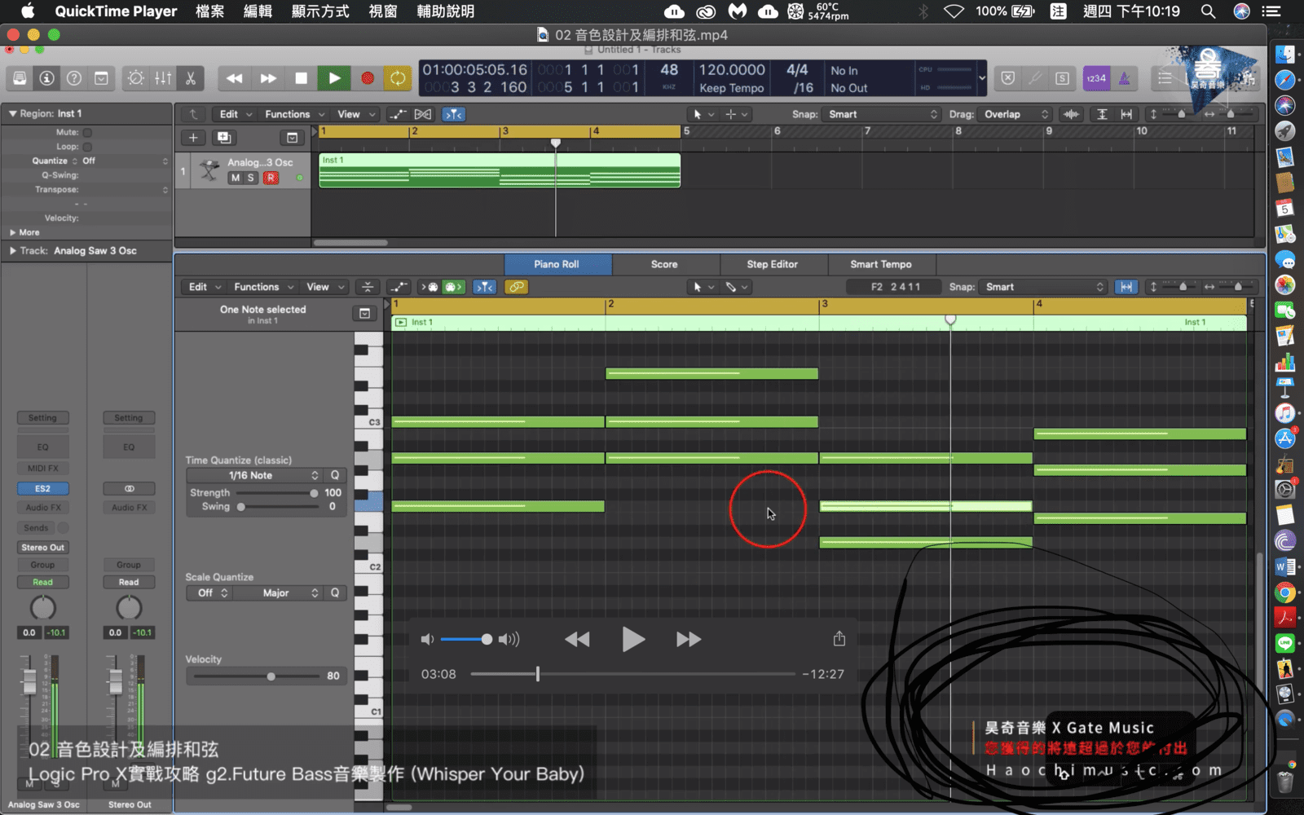Click the Tracks area Waveform Zoom button

[1072, 114]
